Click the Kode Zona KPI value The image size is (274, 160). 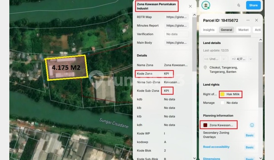tap(166, 74)
